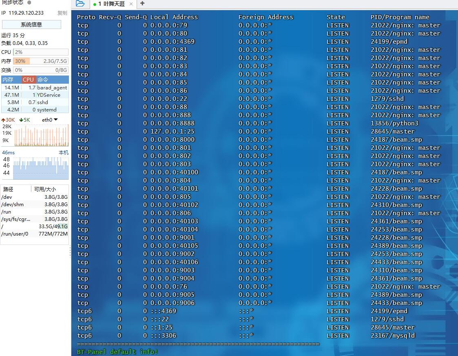Select the YDService process row
The width and height of the screenshot is (458, 356).
[x=35, y=95]
